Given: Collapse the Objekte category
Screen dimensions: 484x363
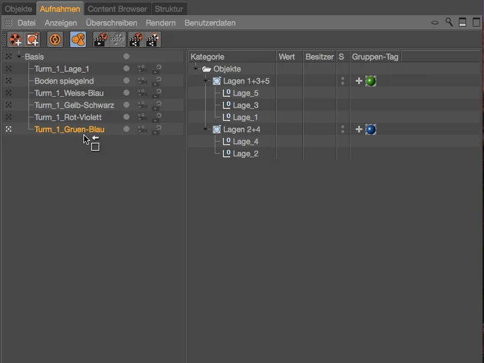Looking at the screenshot, I should pos(195,68).
